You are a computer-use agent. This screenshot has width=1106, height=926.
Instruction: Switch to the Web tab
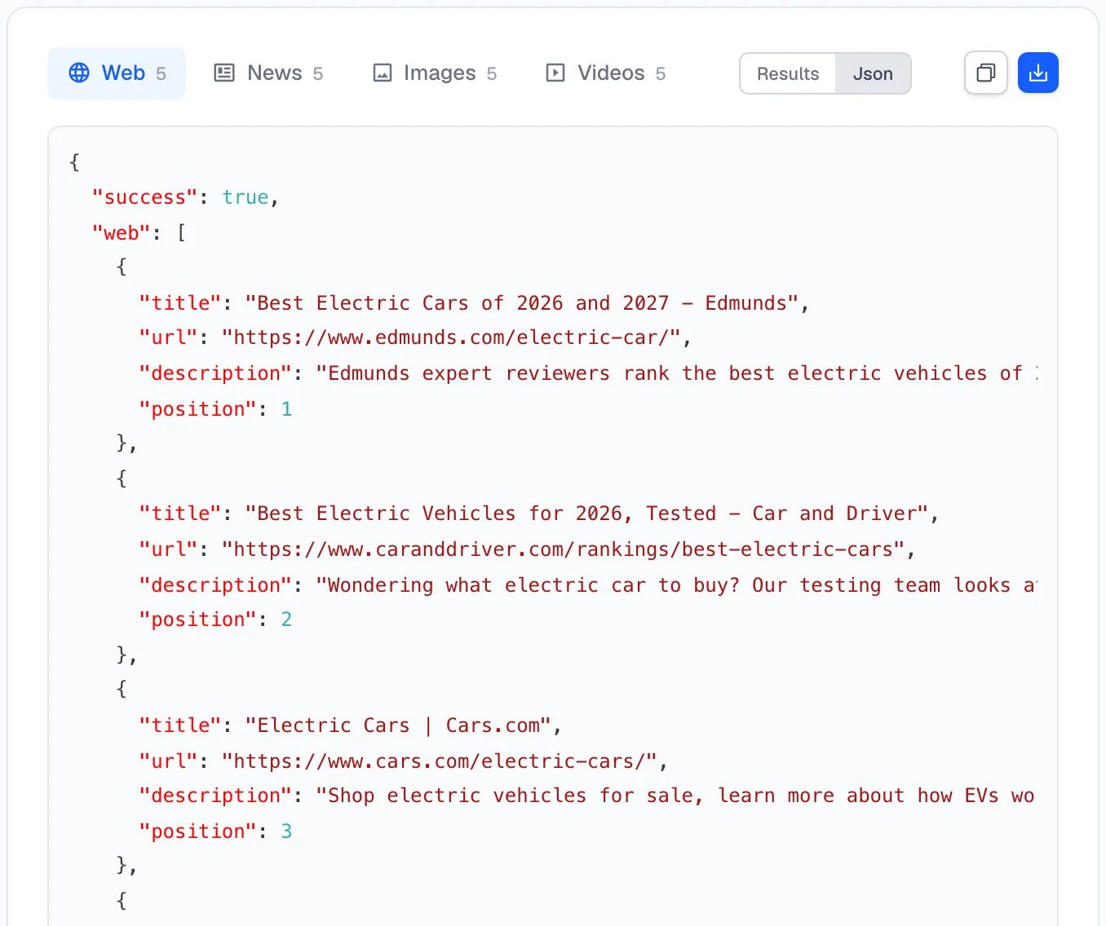pyautogui.click(x=117, y=73)
